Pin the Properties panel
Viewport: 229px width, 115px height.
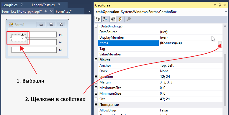(220, 5)
